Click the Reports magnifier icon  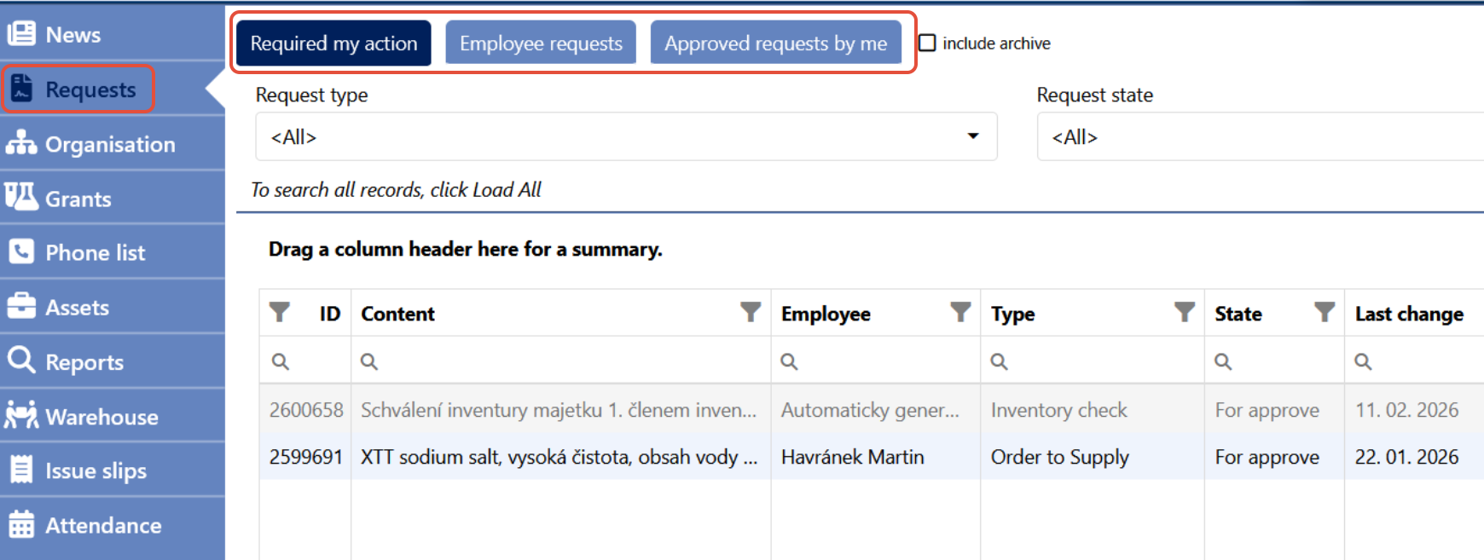pos(21,361)
